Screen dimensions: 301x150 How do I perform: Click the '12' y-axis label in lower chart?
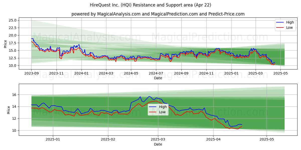tap(15, 118)
